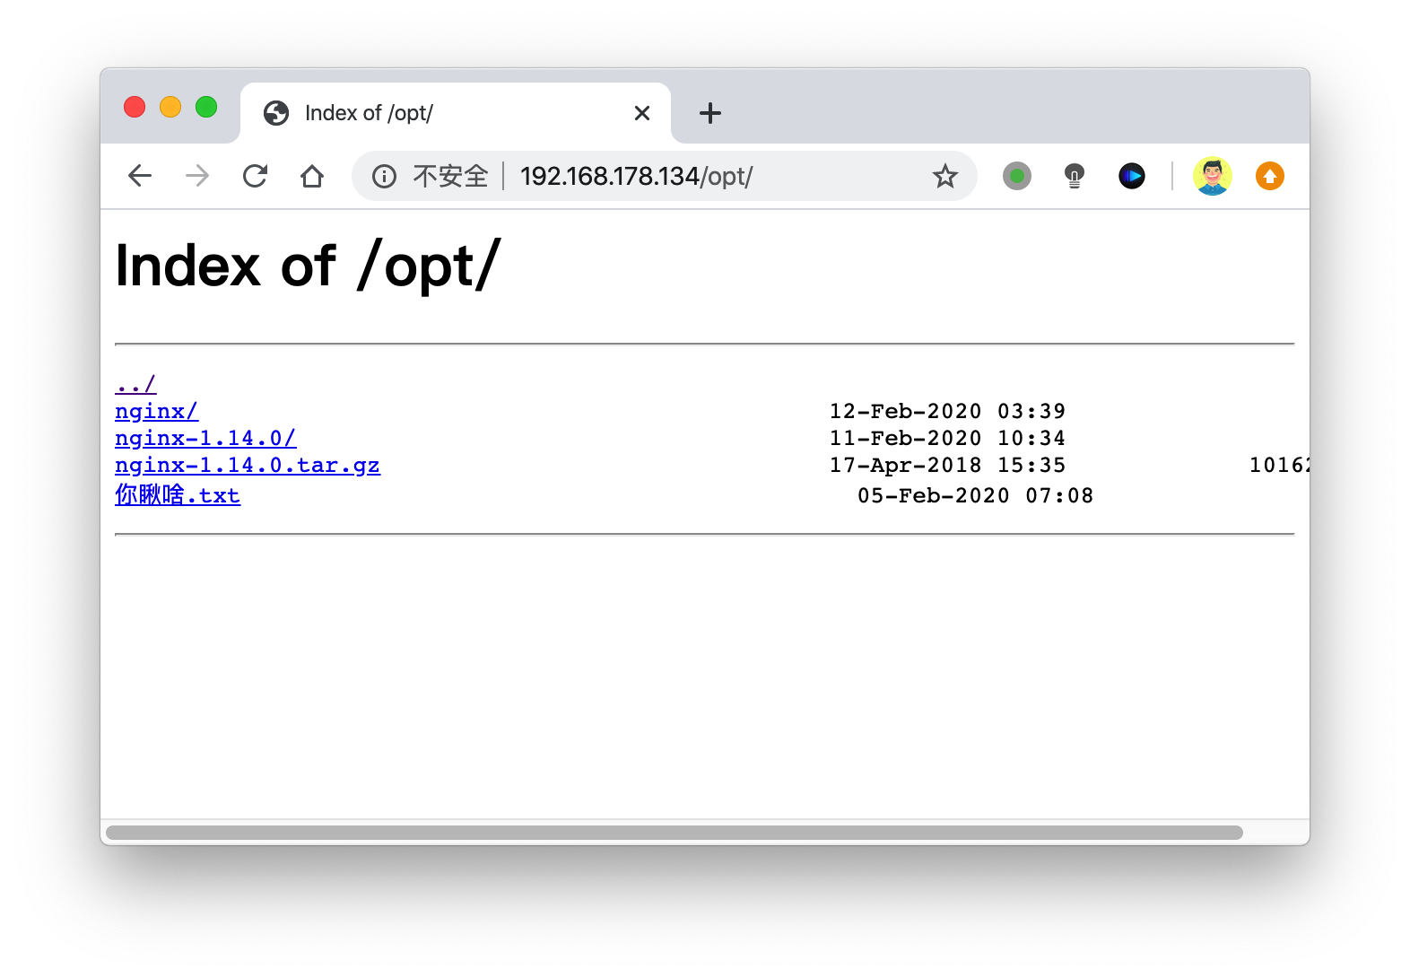Select the Index of /opt/ tab
The height and width of the screenshot is (978, 1410).
[456, 113]
